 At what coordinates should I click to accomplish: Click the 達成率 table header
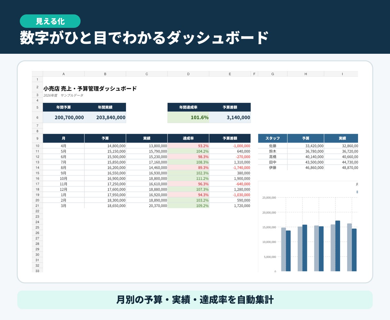(188, 138)
